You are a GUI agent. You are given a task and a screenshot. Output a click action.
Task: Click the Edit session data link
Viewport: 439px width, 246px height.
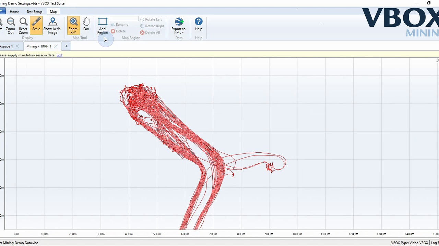tap(59, 55)
